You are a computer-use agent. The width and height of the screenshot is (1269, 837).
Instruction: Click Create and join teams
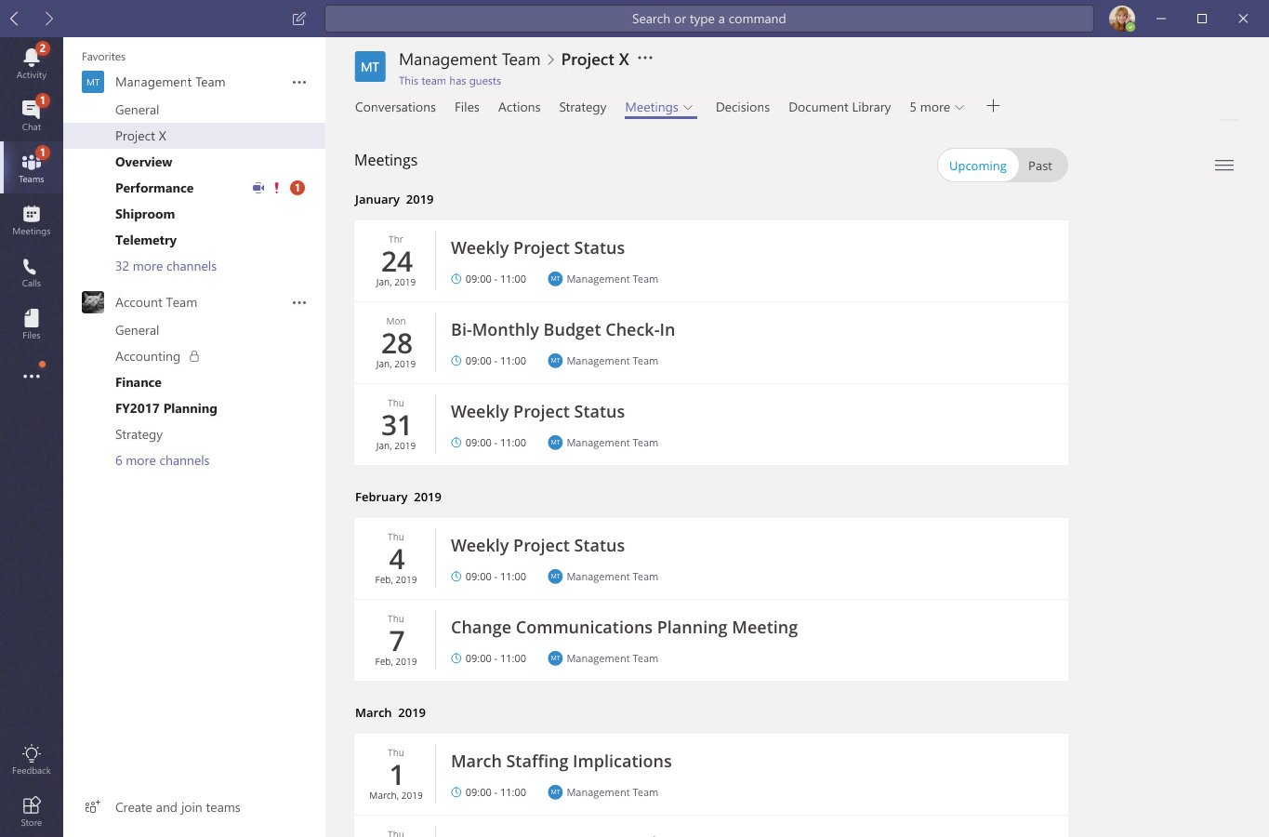(177, 807)
